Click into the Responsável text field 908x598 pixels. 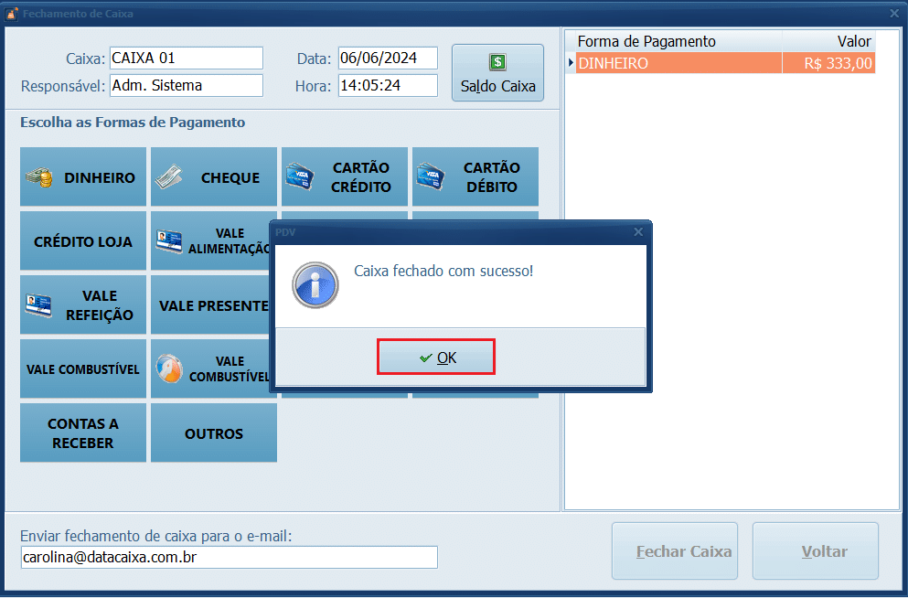coord(186,86)
